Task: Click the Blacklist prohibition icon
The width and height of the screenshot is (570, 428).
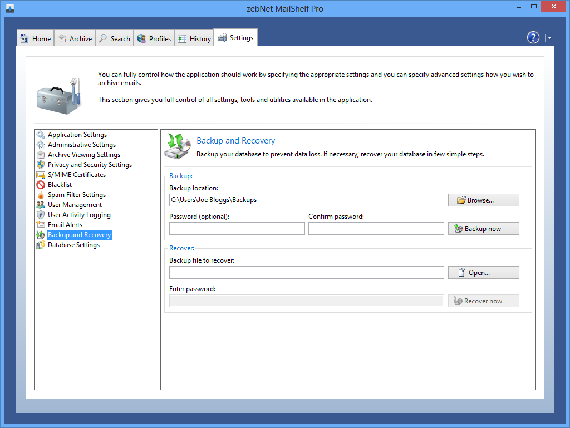Action: pyautogui.click(x=41, y=185)
